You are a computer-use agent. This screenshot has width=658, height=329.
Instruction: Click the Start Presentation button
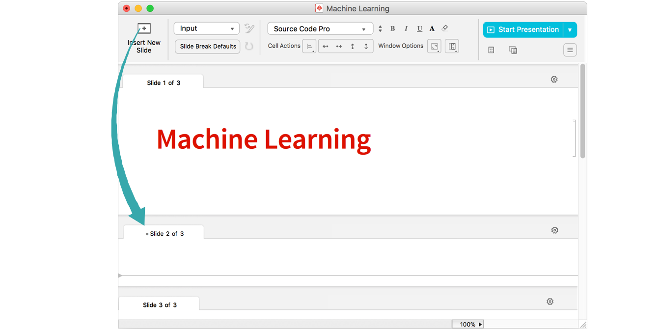(x=523, y=29)
